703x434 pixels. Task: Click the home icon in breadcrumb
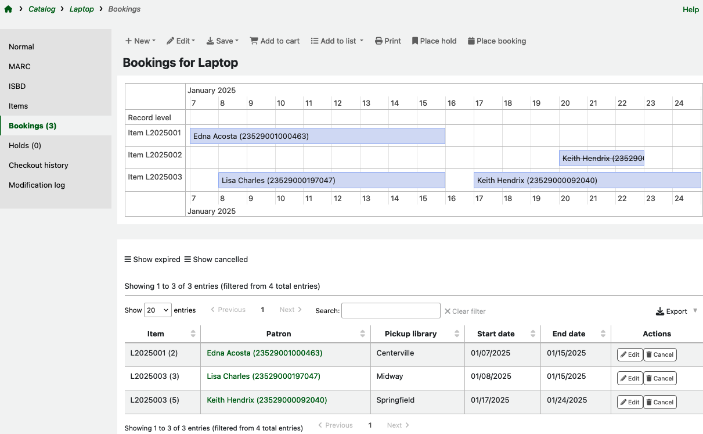coord(8,9)
